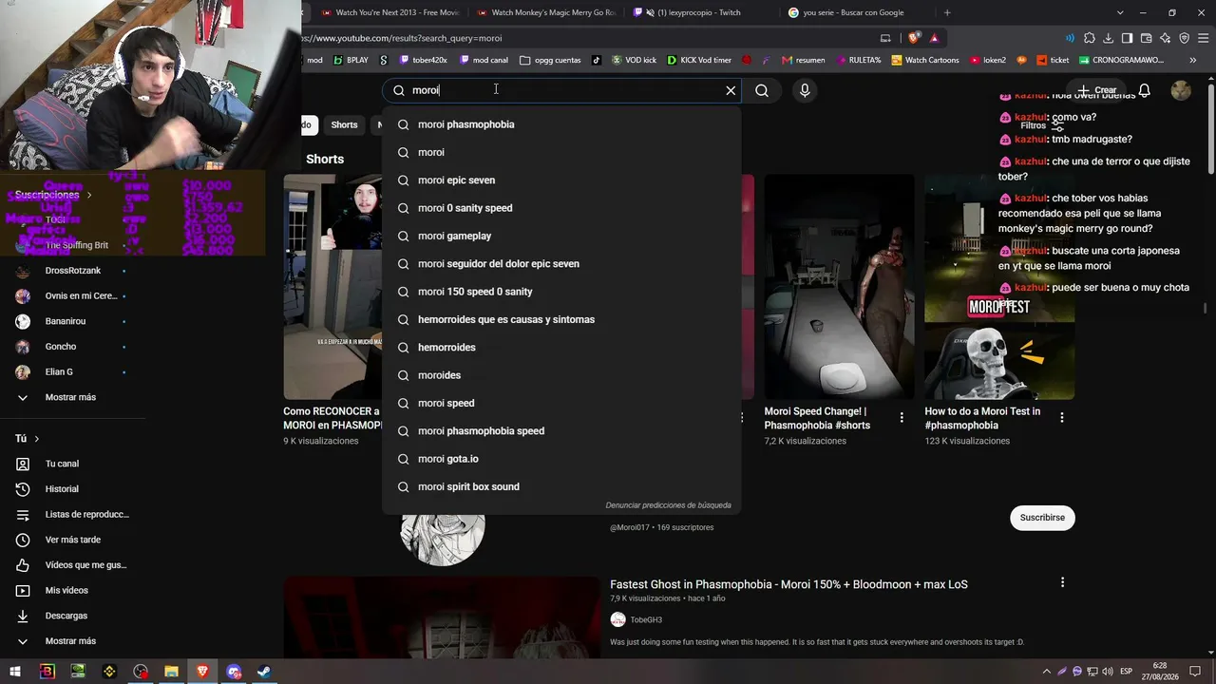The width and height of the screenshot is (1216, 684).
Task: Open the tab search dropdown arrow
Action: [x=1120, y=12]
